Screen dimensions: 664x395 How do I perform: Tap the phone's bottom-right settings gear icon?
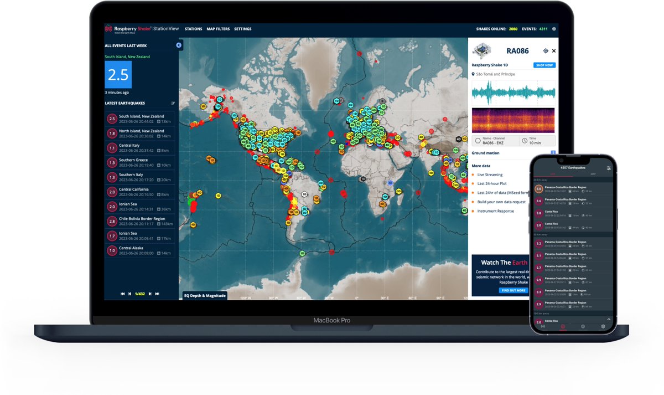[603, 327]
